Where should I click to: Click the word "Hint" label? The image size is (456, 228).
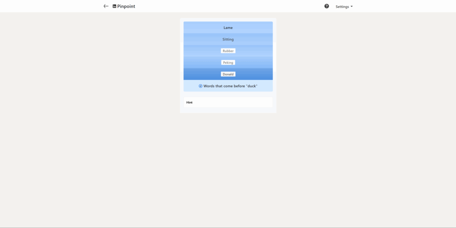pyautogui.click(x=189, y=102)
